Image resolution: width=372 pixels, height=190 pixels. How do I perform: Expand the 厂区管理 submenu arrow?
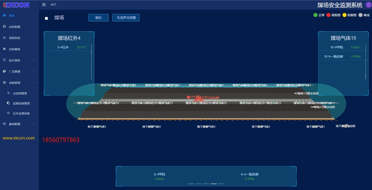pyautogui.click(x=34, y=71)
